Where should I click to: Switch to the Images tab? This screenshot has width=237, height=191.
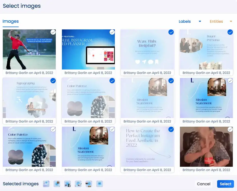(x=11, y=21)
